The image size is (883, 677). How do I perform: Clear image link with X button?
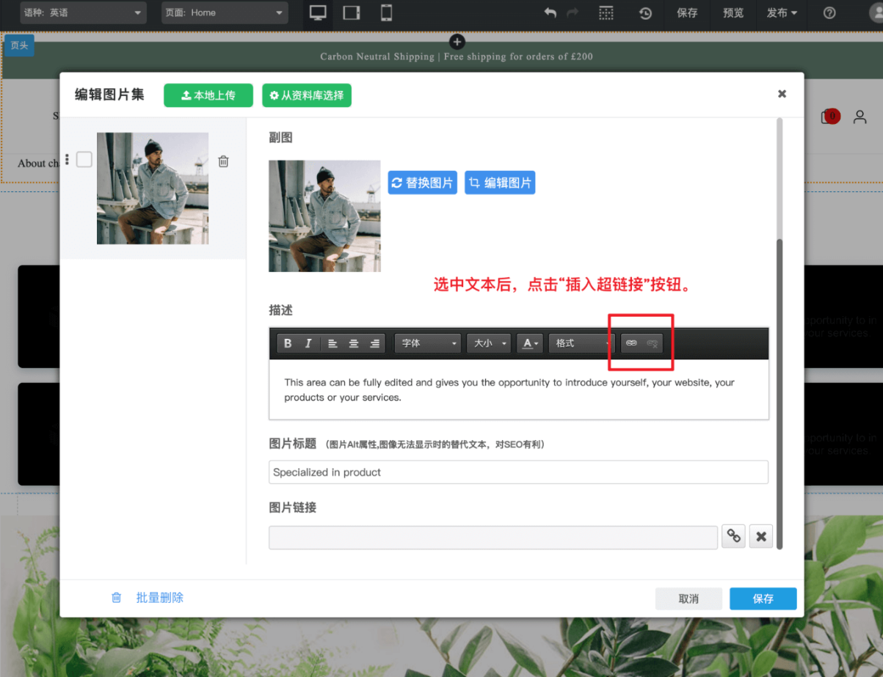(x=761, y=537)
